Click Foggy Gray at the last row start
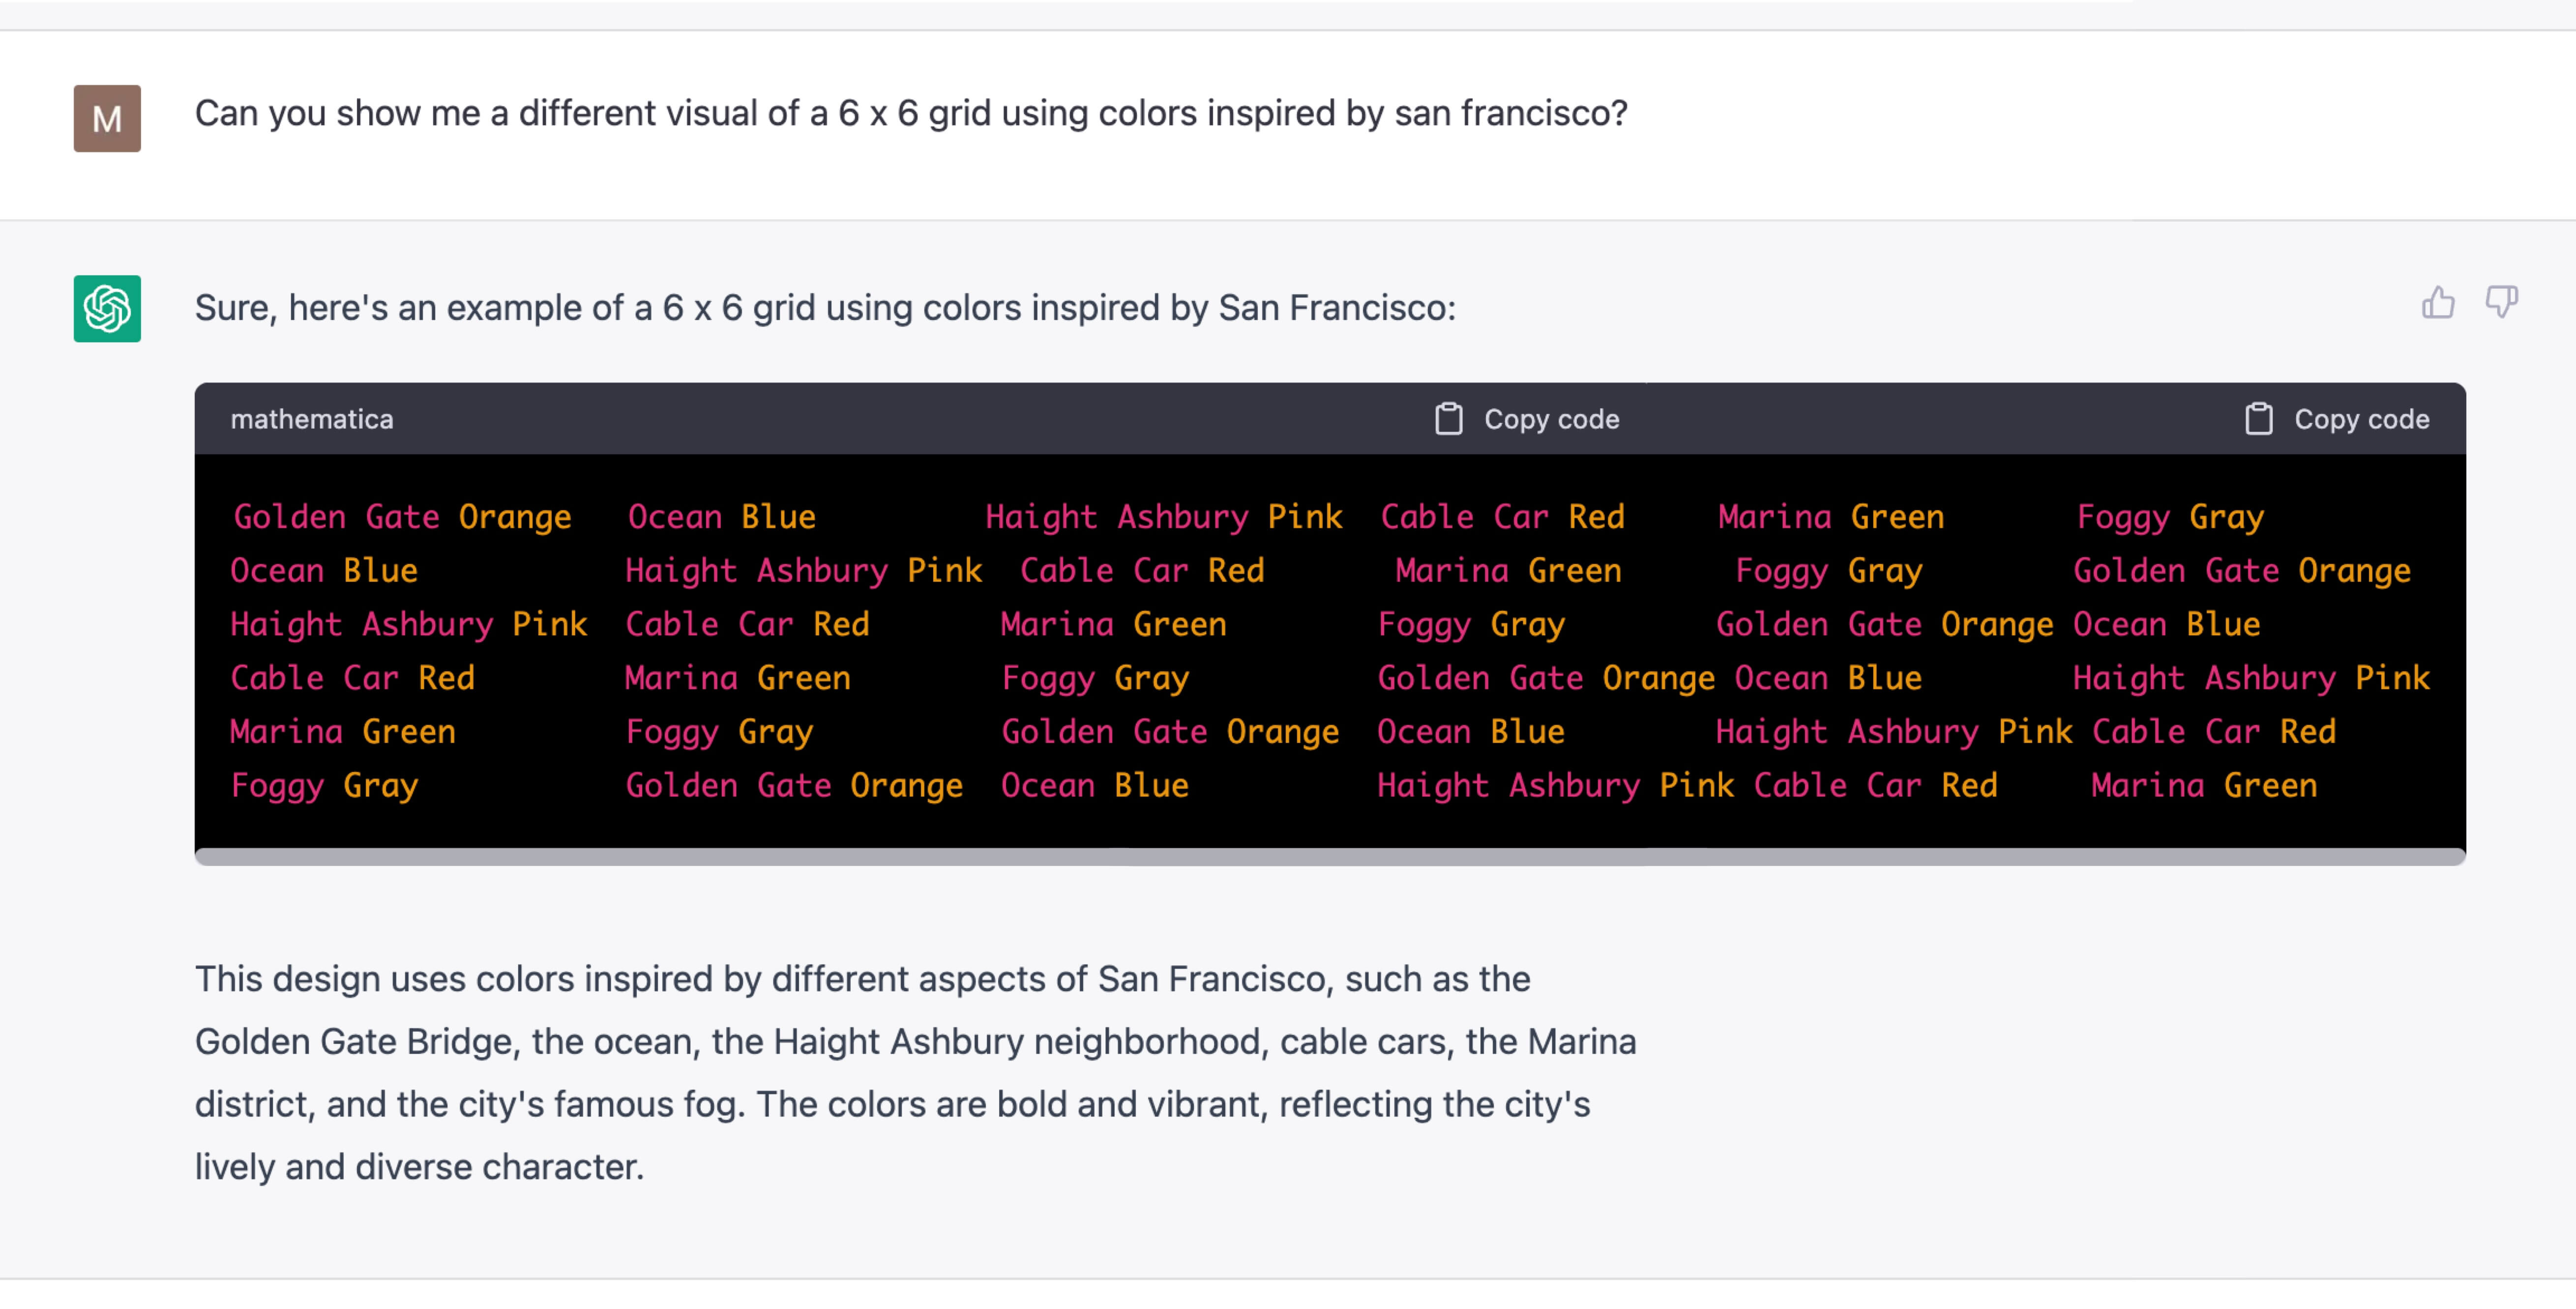2576x1309 pixels. point(324,786)
